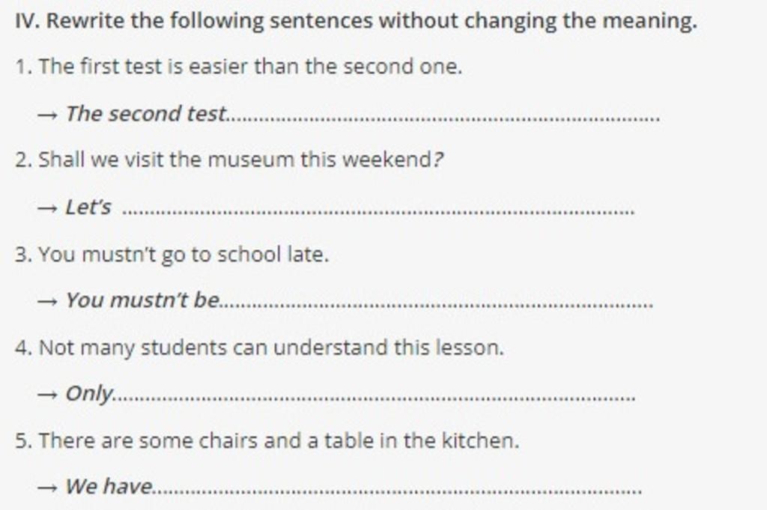Click the dotted blank after 'Only'
Viewport: 767px width, 510px height.
(x=375, y=397)
